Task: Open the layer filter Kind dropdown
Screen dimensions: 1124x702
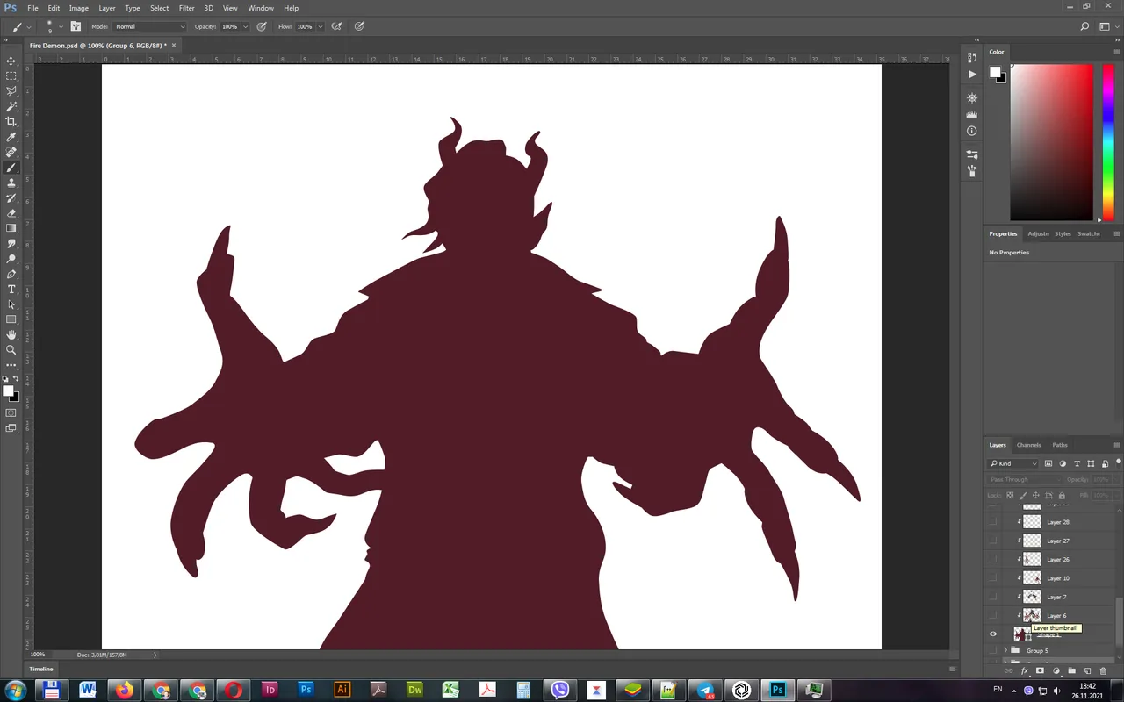Action: [x=1013, y=463]
